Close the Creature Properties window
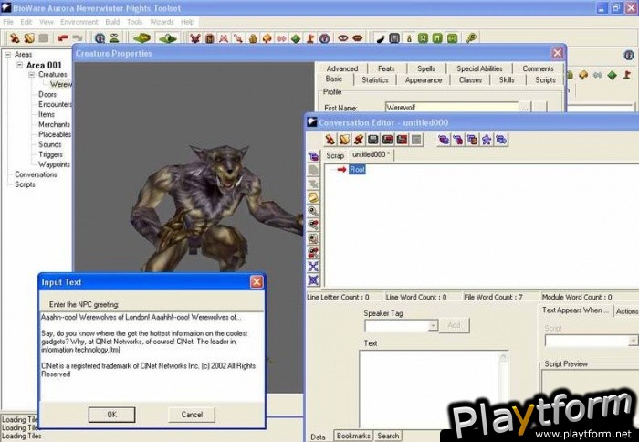 tap(557, 53)
